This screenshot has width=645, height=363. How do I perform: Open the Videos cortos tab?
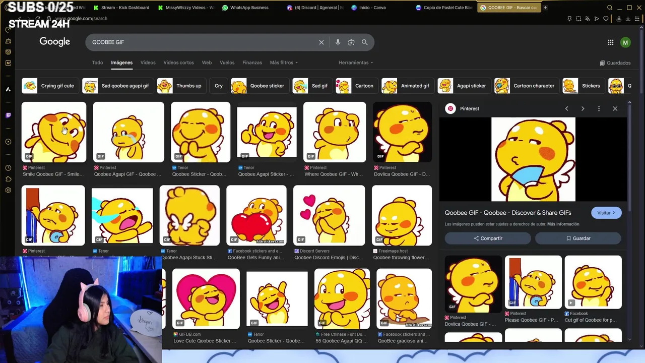tap(178, 63)
